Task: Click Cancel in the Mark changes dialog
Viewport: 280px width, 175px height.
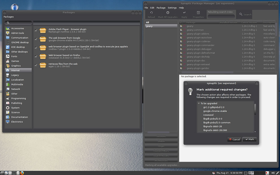Action: pyautogui.click(x=234, y=139)
